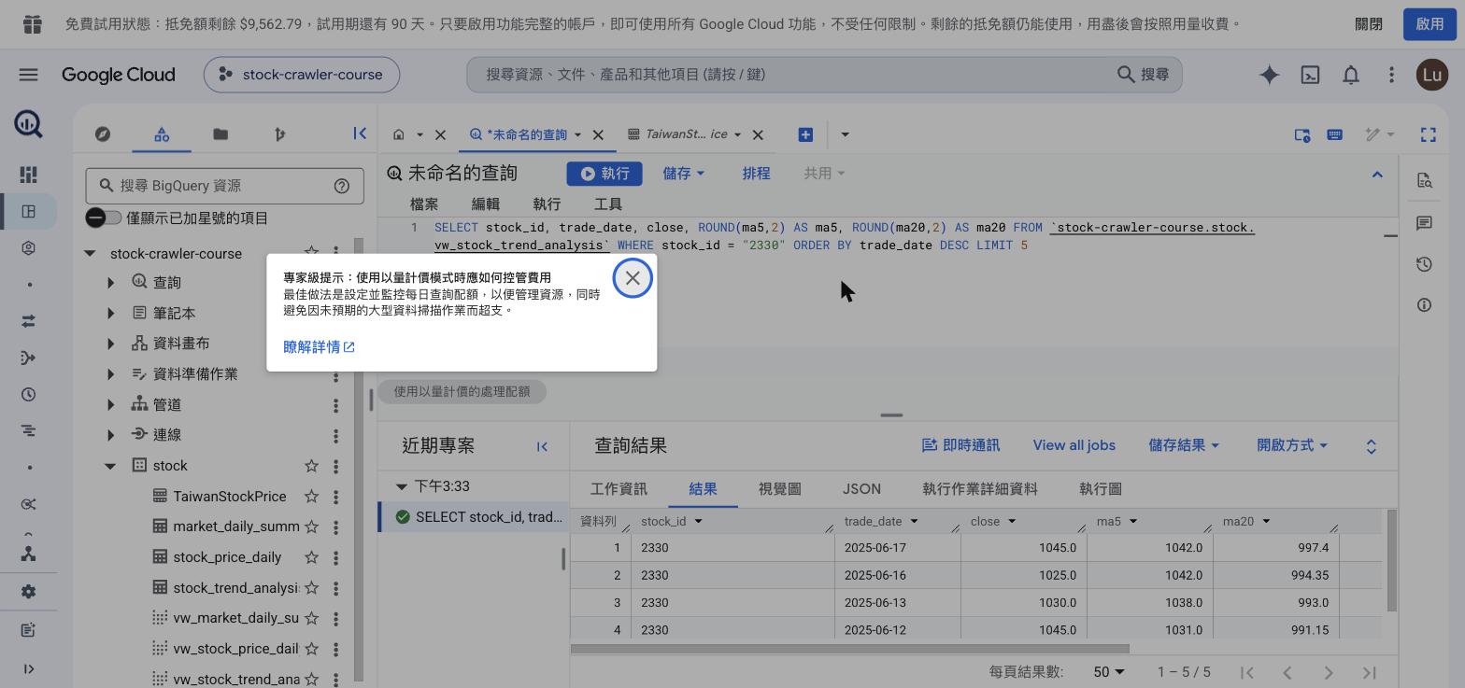Click the horizontal scrollbar under results table
The image size is (1465, 688).
(849, 649)
